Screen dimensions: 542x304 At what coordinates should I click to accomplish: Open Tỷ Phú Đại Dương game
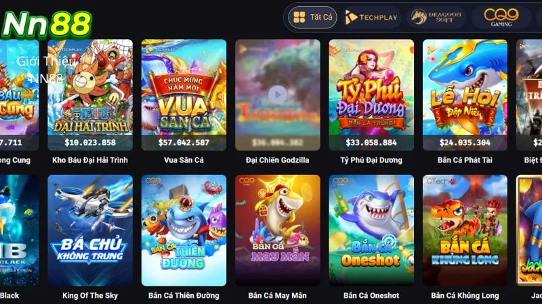click(x=371, y=95)
